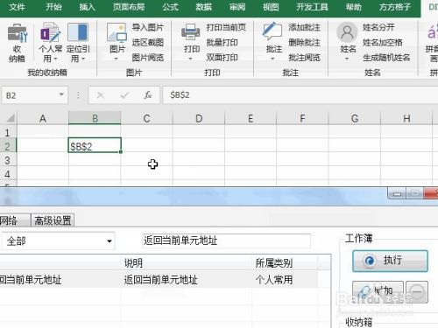Switch to the 开发工具 tab
The width and height of the screenshot is (438, 328).
coord(312,7)
